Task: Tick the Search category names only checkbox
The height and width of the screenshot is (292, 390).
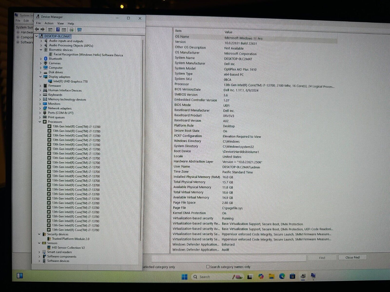Action: (208, 266)
